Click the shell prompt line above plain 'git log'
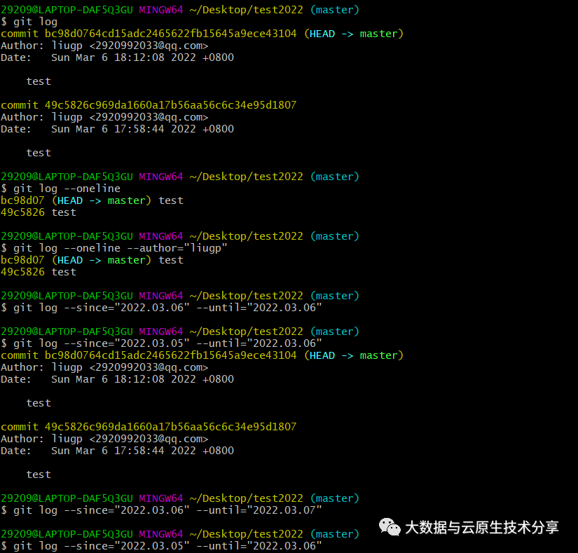This screenshot has width=578, height=553. 180,10
